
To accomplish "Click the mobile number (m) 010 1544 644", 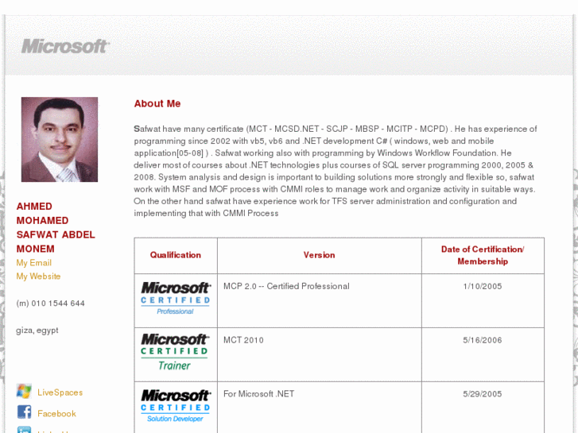I will click(51, 303).
